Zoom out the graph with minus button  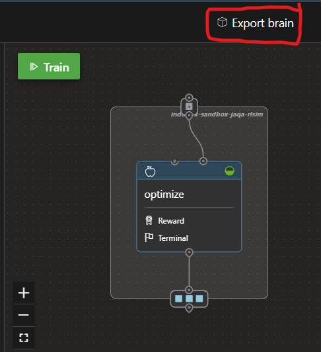pos(24,315)
